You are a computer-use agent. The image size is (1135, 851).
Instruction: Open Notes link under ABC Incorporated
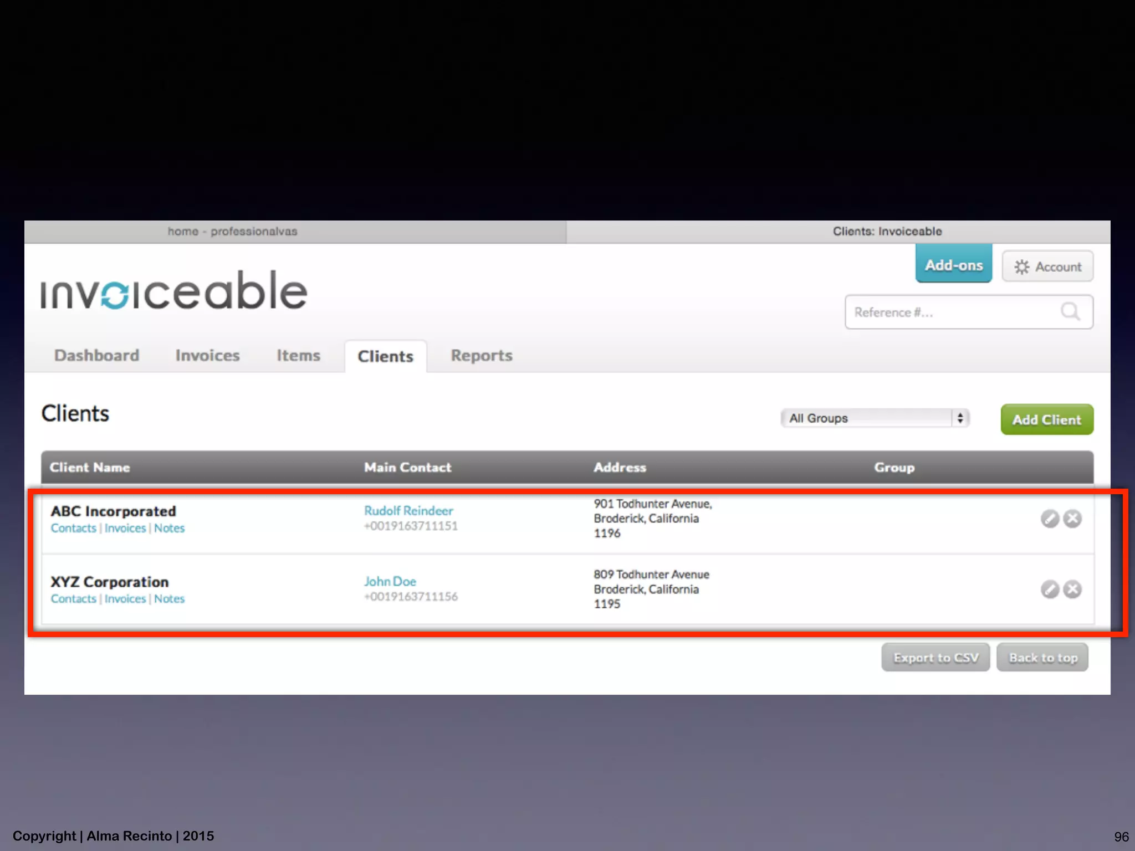pos(169,529)
